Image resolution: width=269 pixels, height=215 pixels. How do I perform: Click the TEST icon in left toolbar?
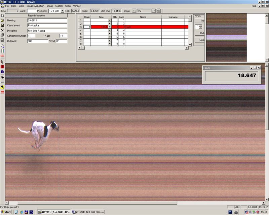pyautogui.click(x=2, y=82)
